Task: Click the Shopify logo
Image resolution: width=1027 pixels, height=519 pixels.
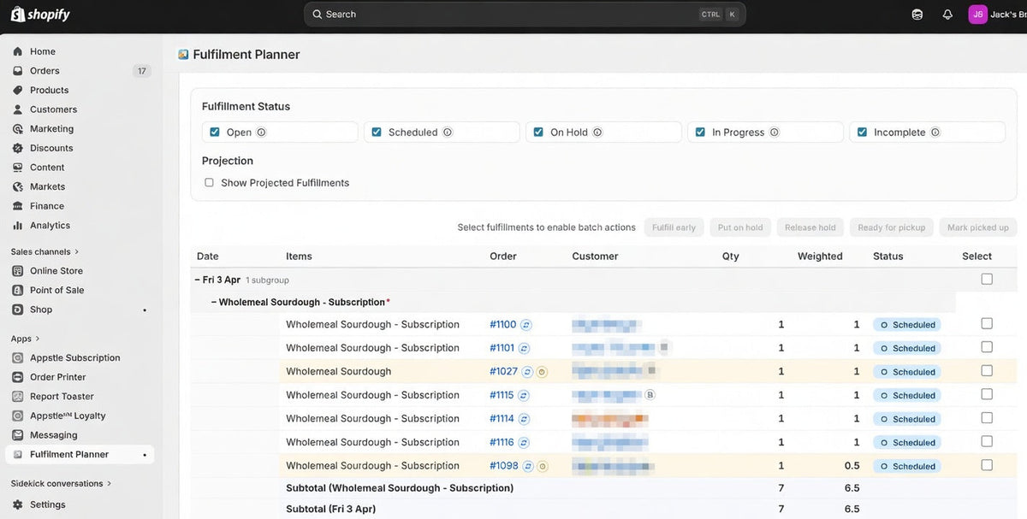Action: (x=40, y=14)
